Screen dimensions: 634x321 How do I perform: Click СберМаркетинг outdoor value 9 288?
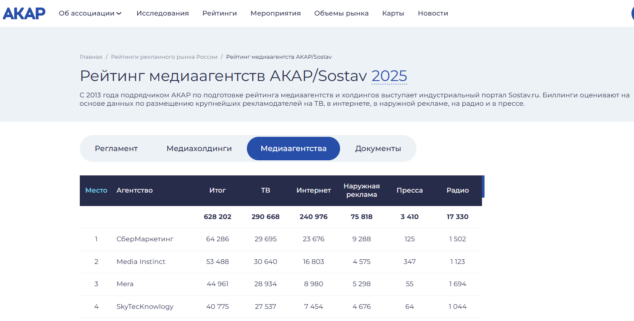[362, 239]
